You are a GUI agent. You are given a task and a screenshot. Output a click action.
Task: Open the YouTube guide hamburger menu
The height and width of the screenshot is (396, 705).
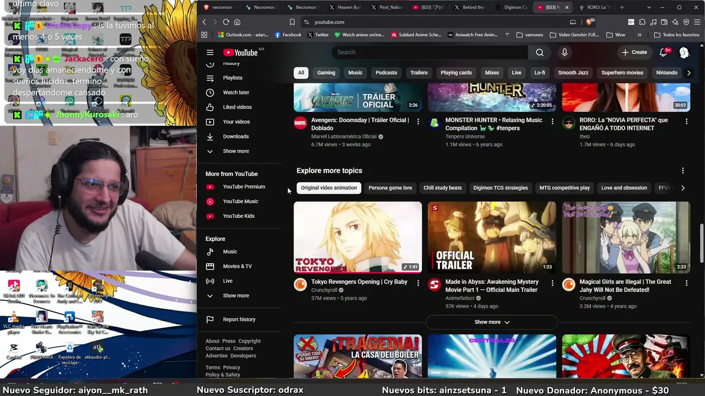pos(210,52)
